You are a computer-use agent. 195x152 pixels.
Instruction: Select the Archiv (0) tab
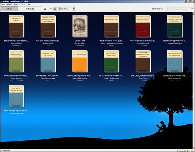[30, 9]
